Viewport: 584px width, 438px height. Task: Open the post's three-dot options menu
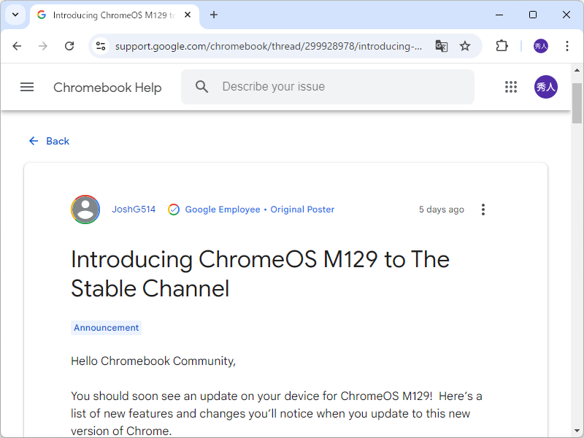click(x=483, y=210)
